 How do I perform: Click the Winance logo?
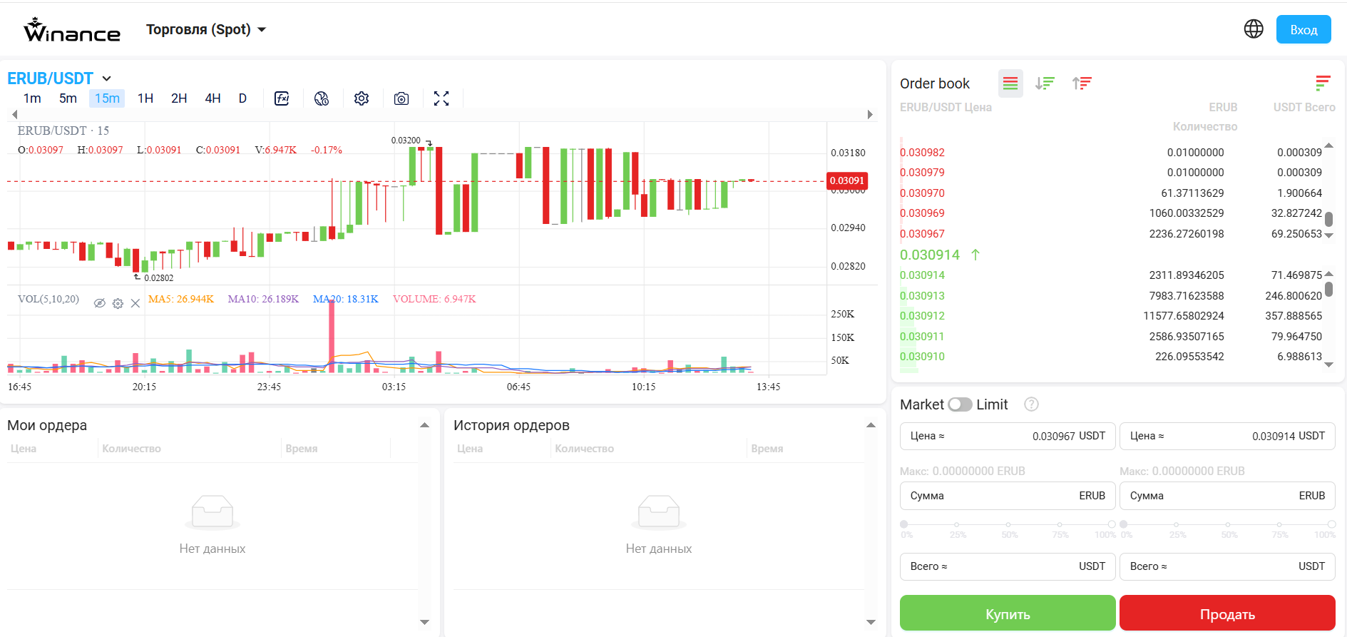click(x=72, y=30)
